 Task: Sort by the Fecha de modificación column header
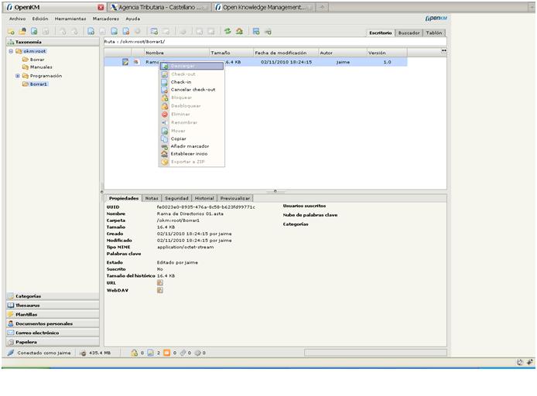286,53
